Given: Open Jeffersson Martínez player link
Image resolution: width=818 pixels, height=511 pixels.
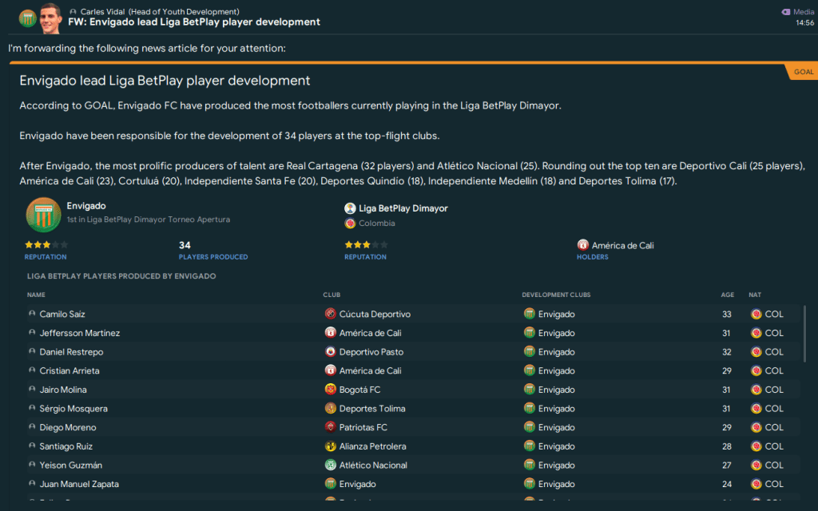Looking at the screenshot, I should point(79,333).
